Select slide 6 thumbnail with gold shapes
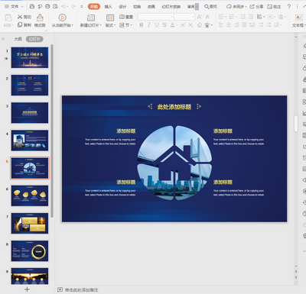This screenshot has width=306, height=294. tap(30, 195)
